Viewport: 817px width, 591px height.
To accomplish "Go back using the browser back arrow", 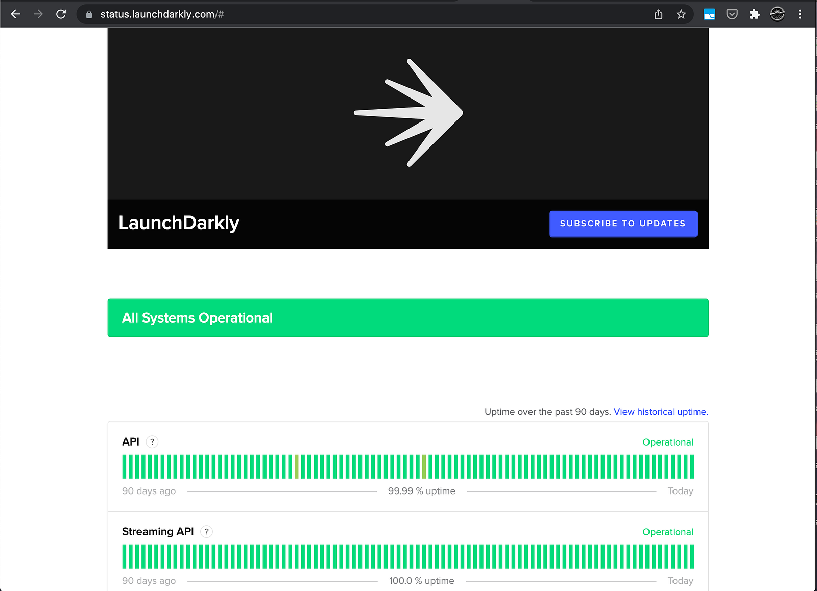I will [16, 14].
